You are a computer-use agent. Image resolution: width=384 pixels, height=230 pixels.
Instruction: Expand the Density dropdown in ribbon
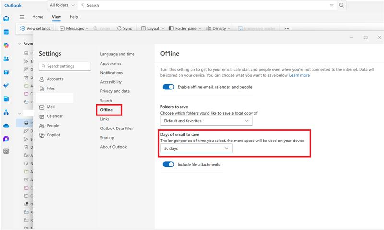[x=218, y=28]
